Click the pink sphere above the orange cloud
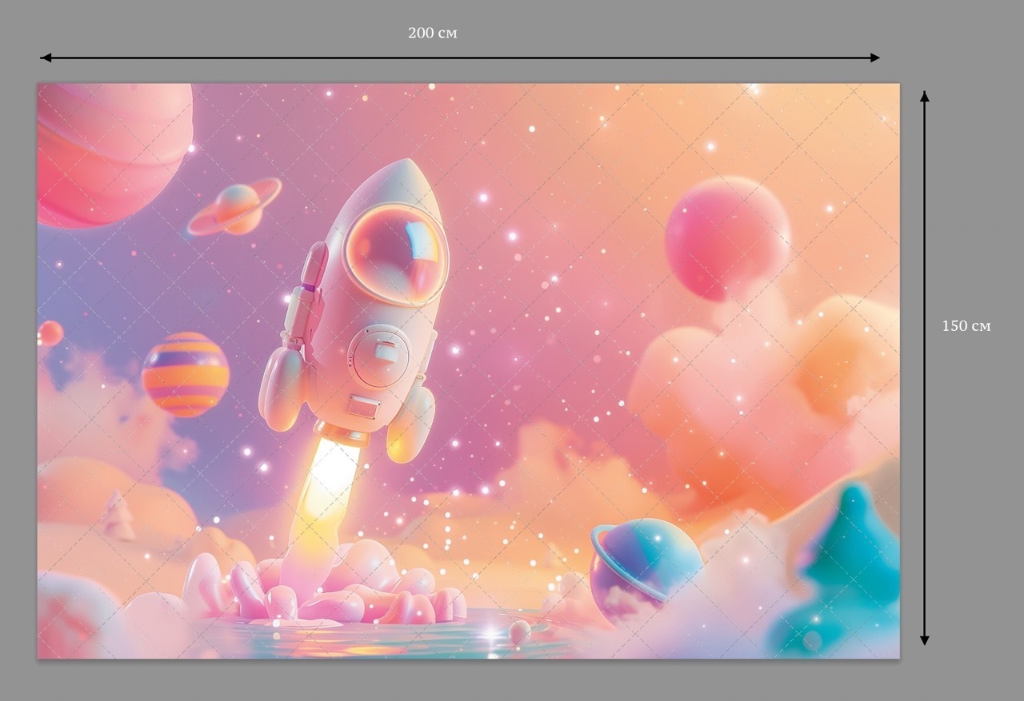The height and width of the screenshot is (701, 1024). click(726, 236)
